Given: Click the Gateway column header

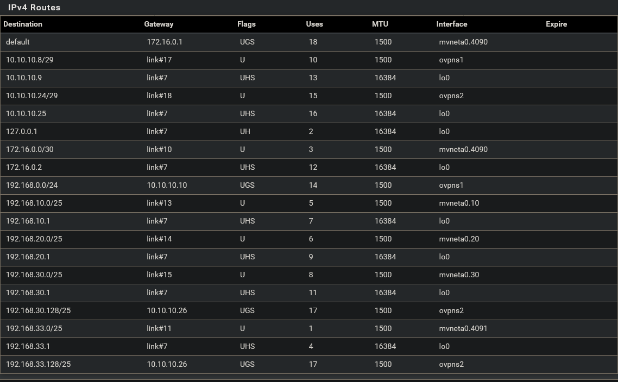Looking at the screenshot, I should coord(159,24).
